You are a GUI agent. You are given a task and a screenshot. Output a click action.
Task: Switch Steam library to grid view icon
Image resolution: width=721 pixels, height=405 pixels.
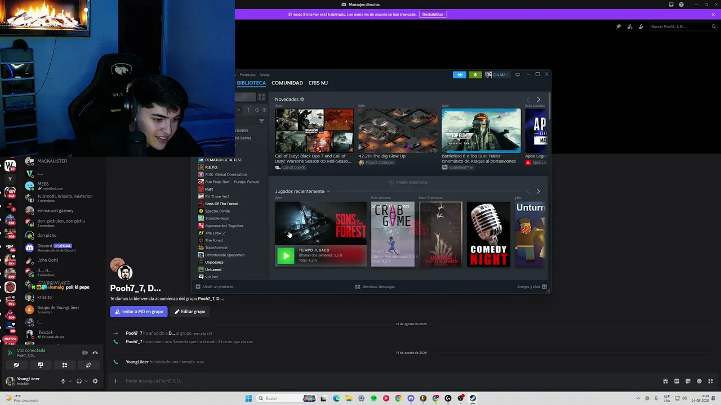261,97
